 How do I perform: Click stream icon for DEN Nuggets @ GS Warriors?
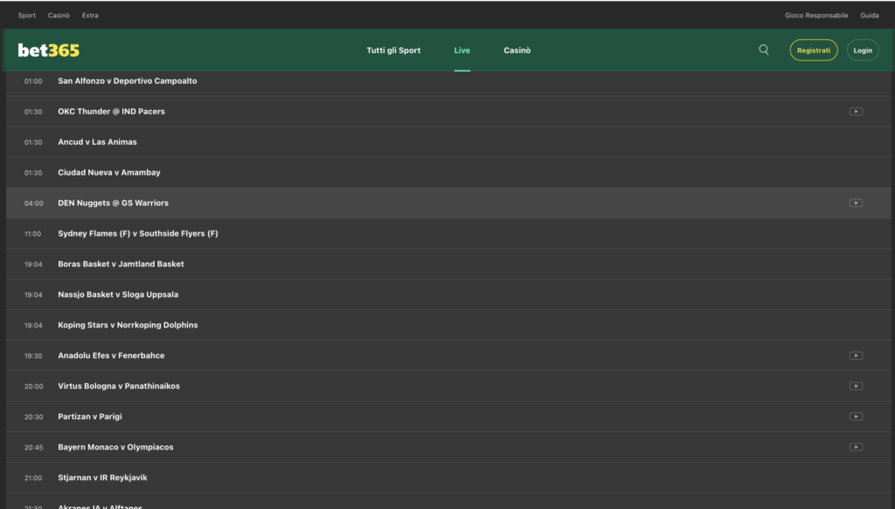tap(856, 203)
